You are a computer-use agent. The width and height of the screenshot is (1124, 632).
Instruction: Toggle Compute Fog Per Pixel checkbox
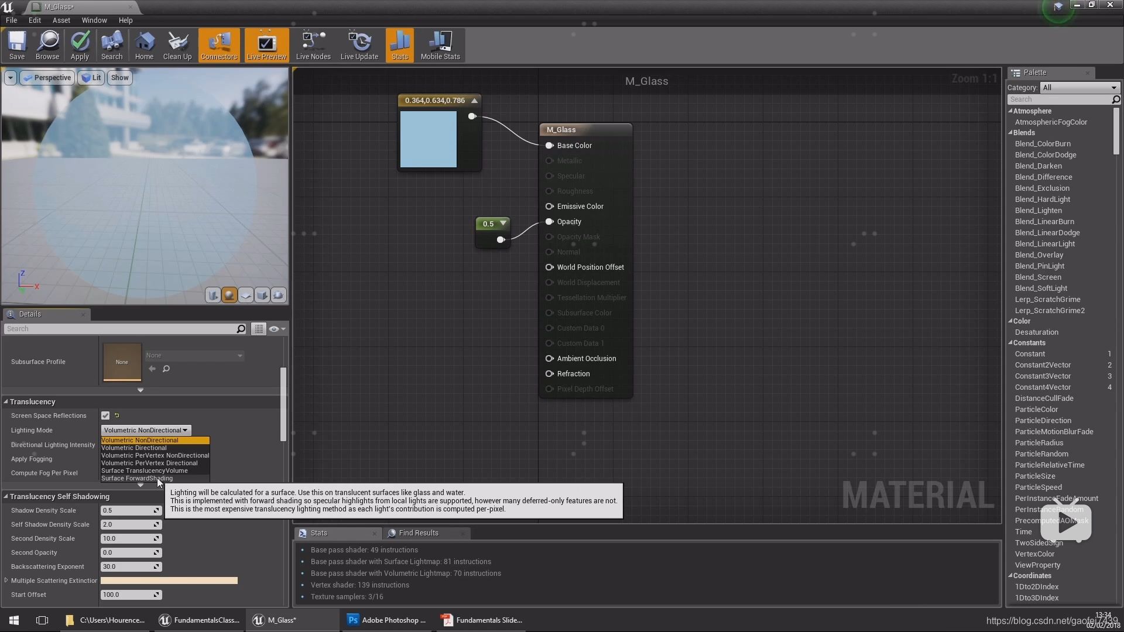[105, 472]
